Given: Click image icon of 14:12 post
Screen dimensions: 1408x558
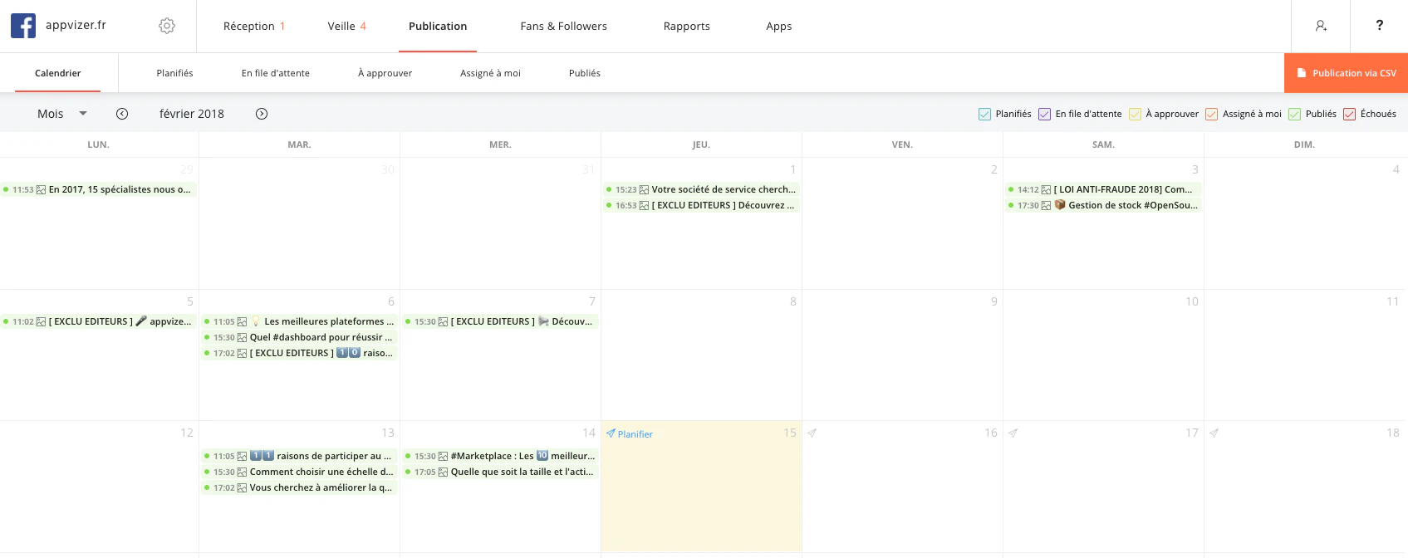Looking at the screenshot, I should coord(1046,190).
